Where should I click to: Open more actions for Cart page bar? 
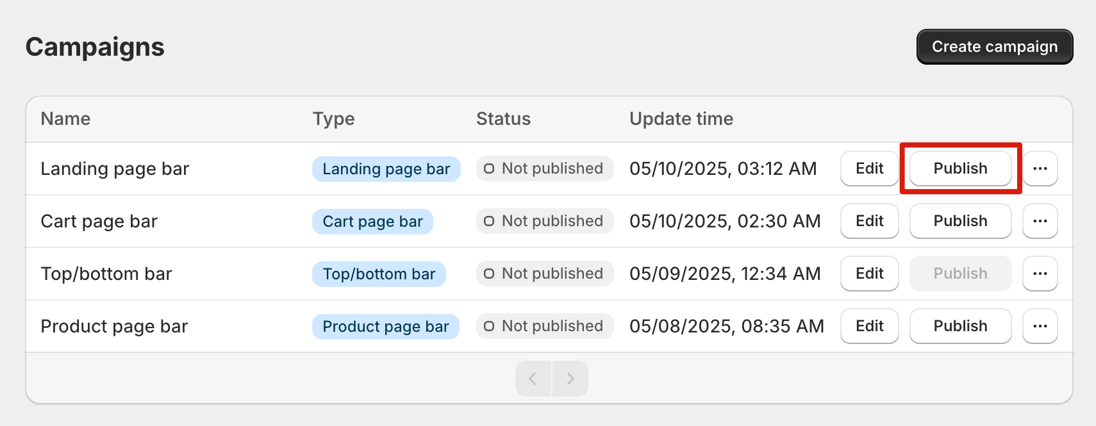point(1040,221)
